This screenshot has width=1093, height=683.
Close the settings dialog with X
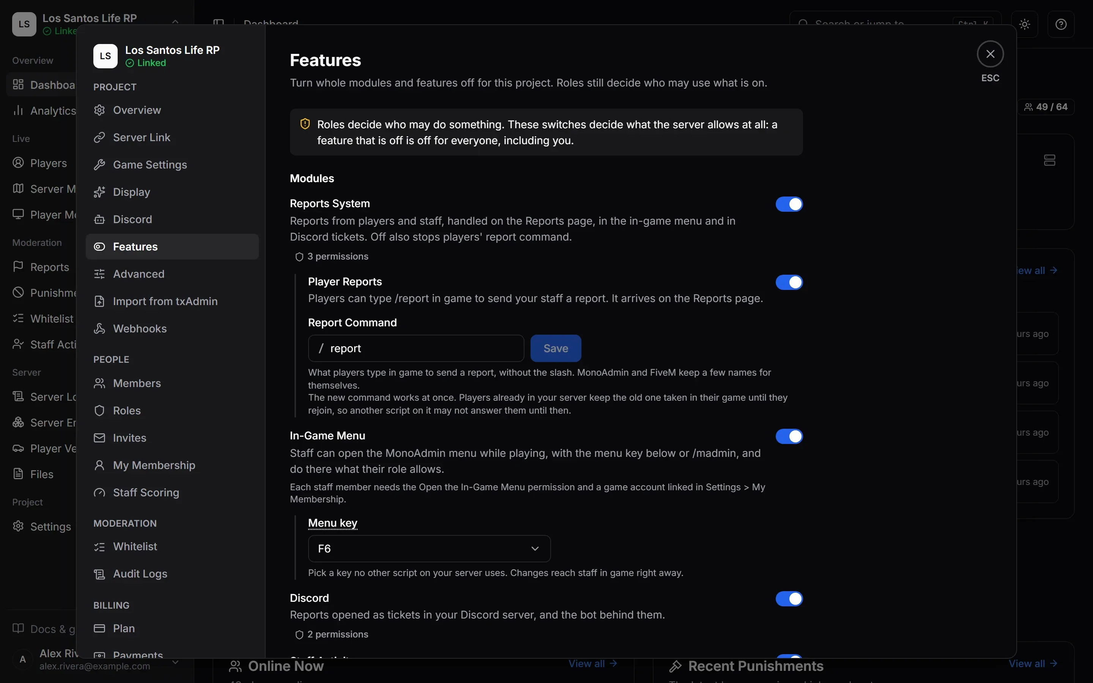click(990, 54)
